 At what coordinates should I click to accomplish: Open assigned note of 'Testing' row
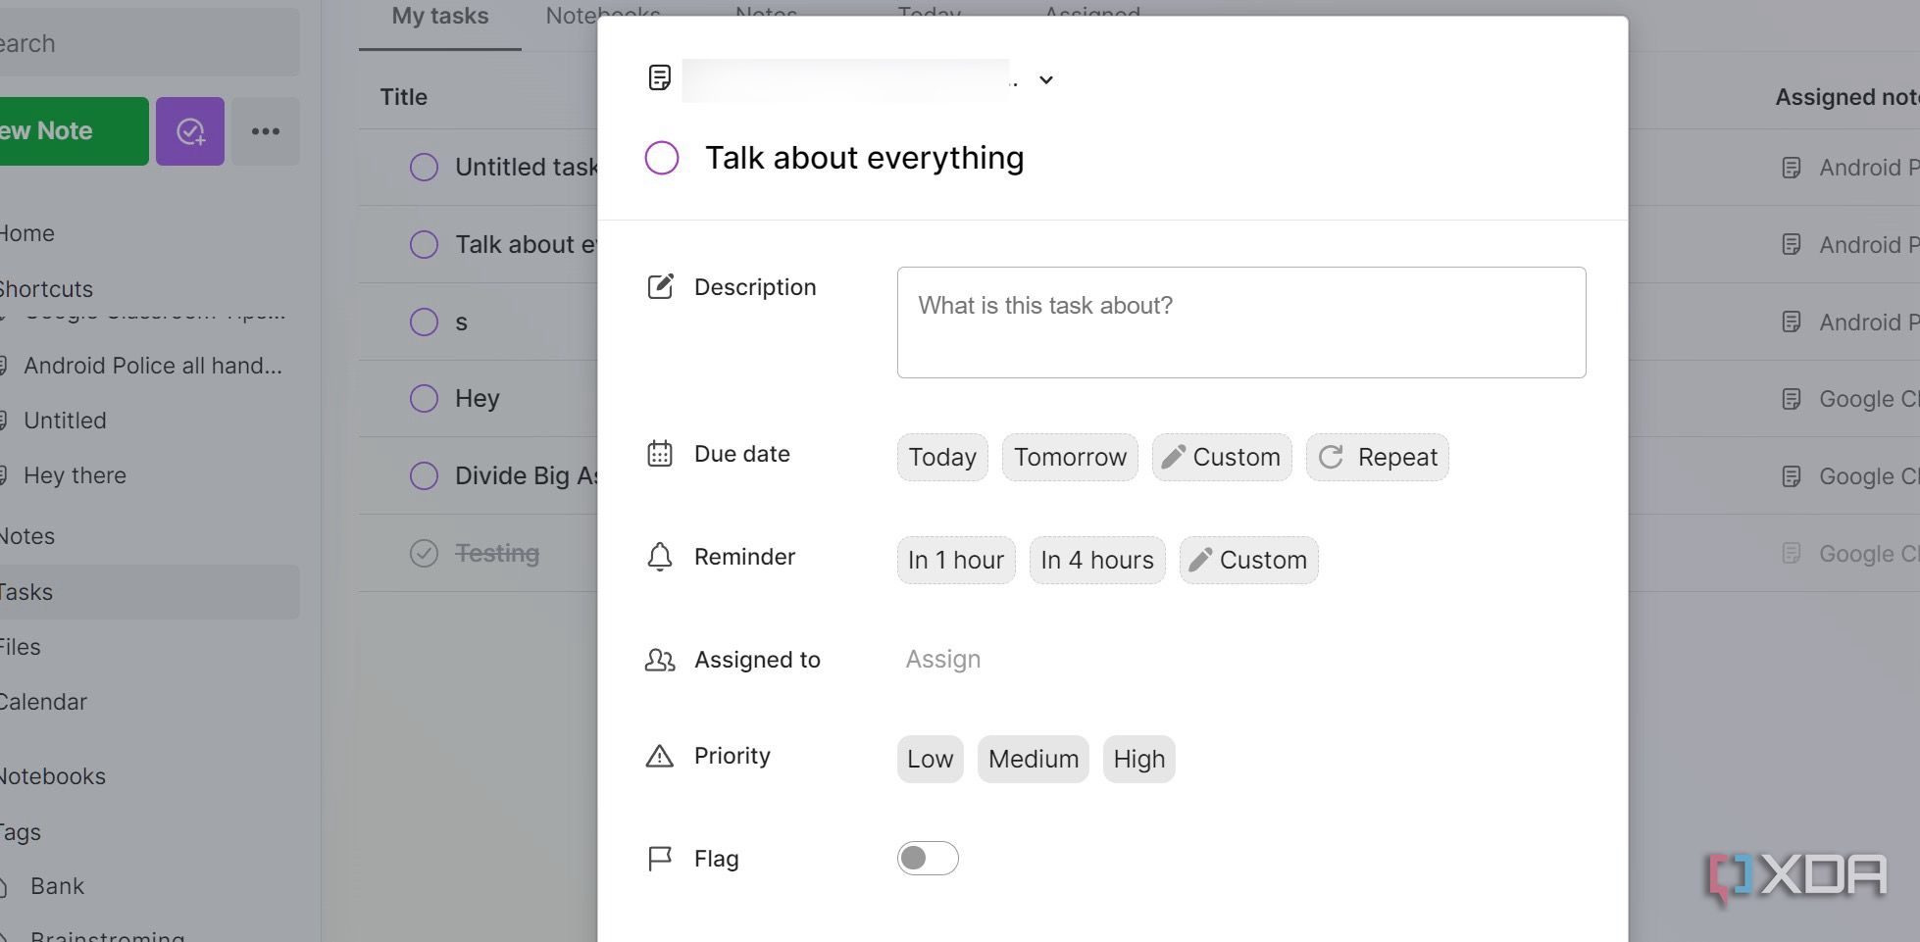(1849, 554)
